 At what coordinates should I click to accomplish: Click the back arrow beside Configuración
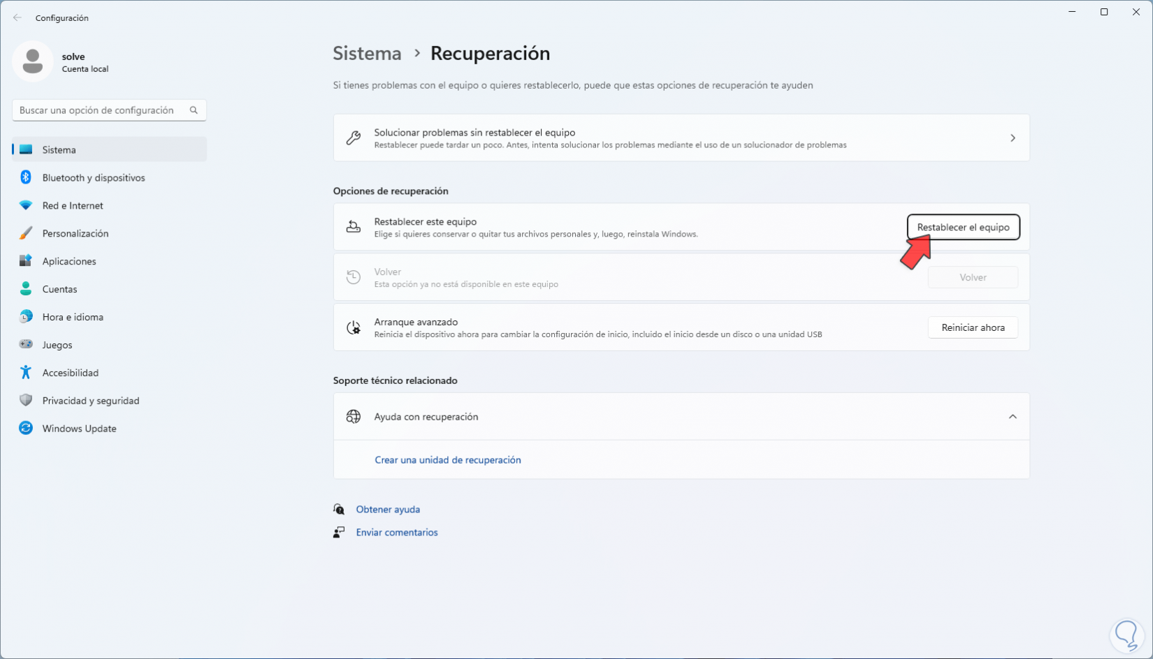[x=17, y=18]
